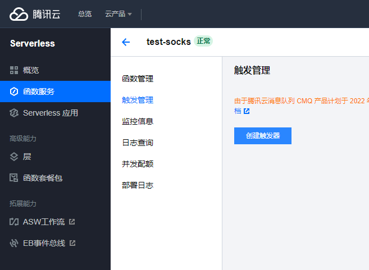The image size is (369, 270).
Task: Click external link icon beside EB事件总线
Action: tap(72, 243)
